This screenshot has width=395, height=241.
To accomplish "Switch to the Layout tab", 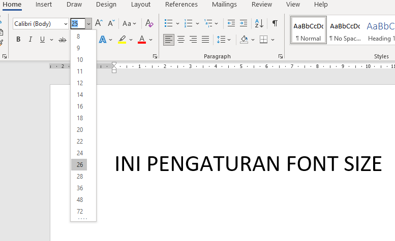I will [x=141, y=5].
